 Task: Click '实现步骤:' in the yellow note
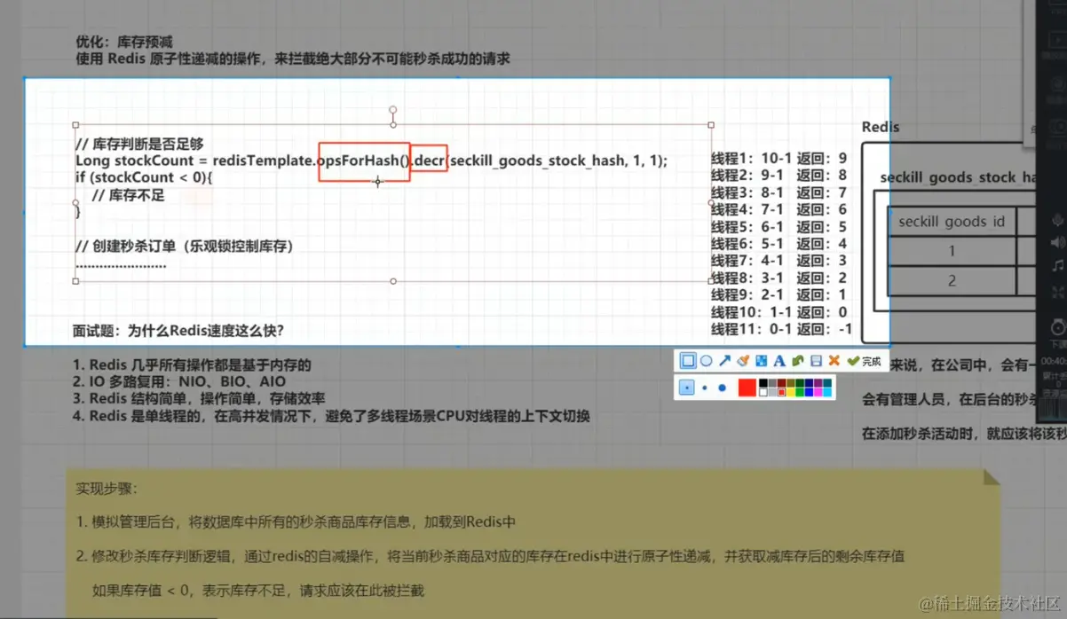107,489
